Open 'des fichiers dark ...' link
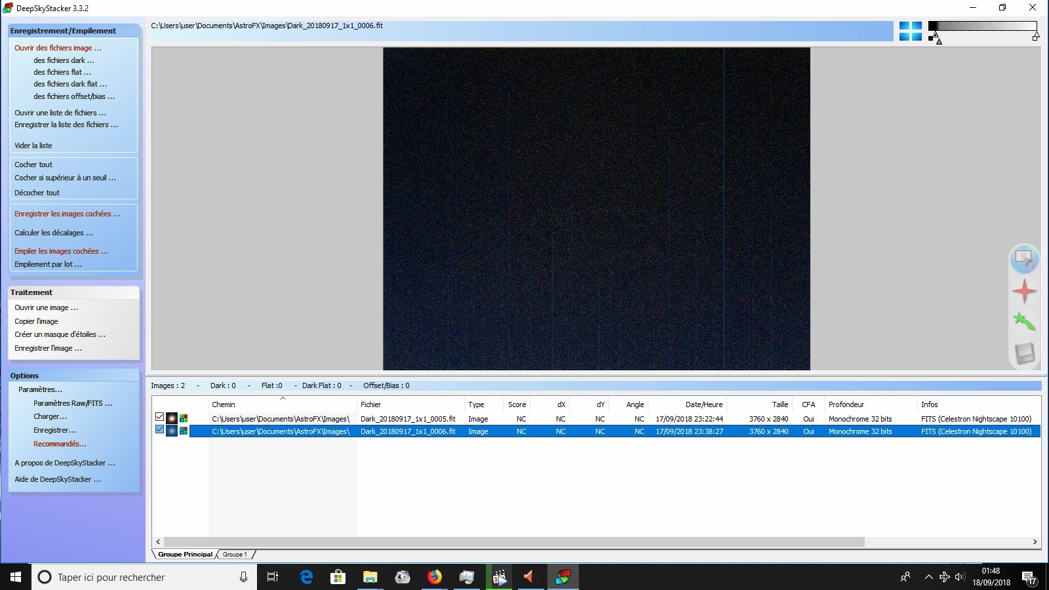 [64, 60]
